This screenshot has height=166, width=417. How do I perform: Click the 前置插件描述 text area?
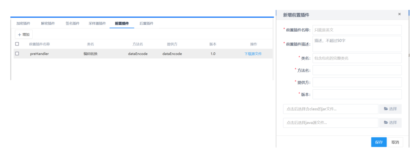[357, 44]
